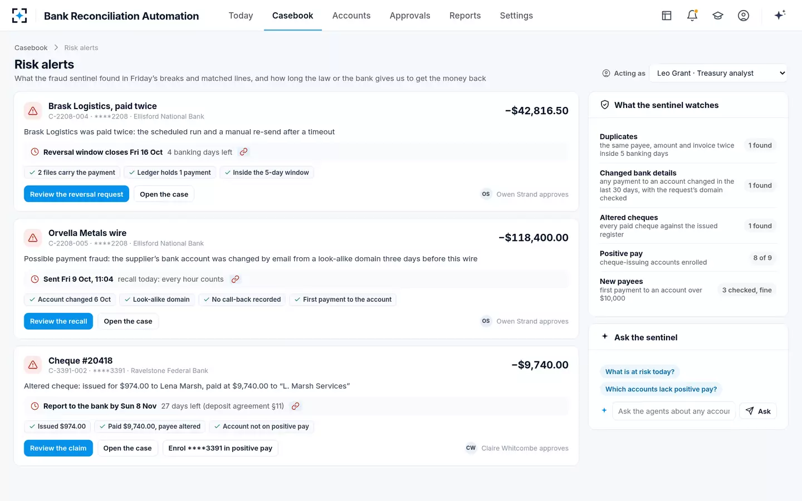
Task: Open the user profile icon
Action: 744,16
